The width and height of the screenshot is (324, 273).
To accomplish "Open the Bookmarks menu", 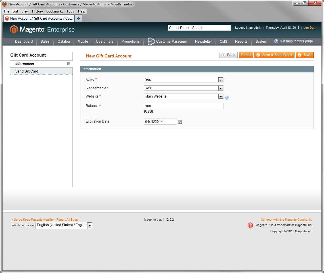I will pos(55,11).
